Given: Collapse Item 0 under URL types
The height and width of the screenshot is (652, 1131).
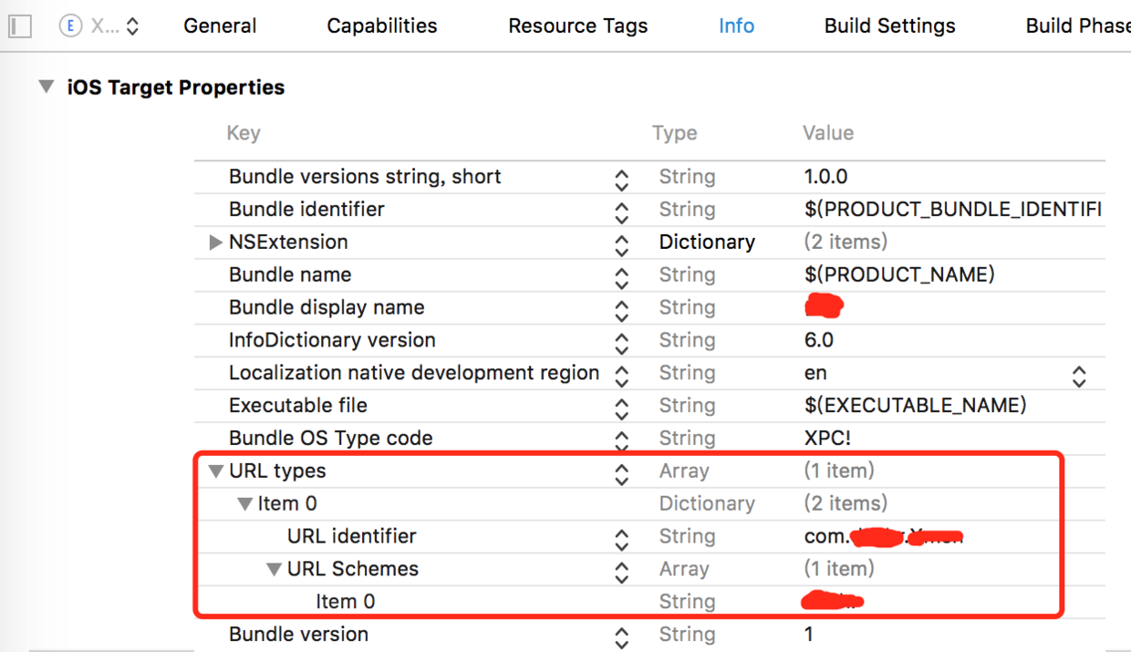Looking at the screenshot, I should click(x=244, y=504).
